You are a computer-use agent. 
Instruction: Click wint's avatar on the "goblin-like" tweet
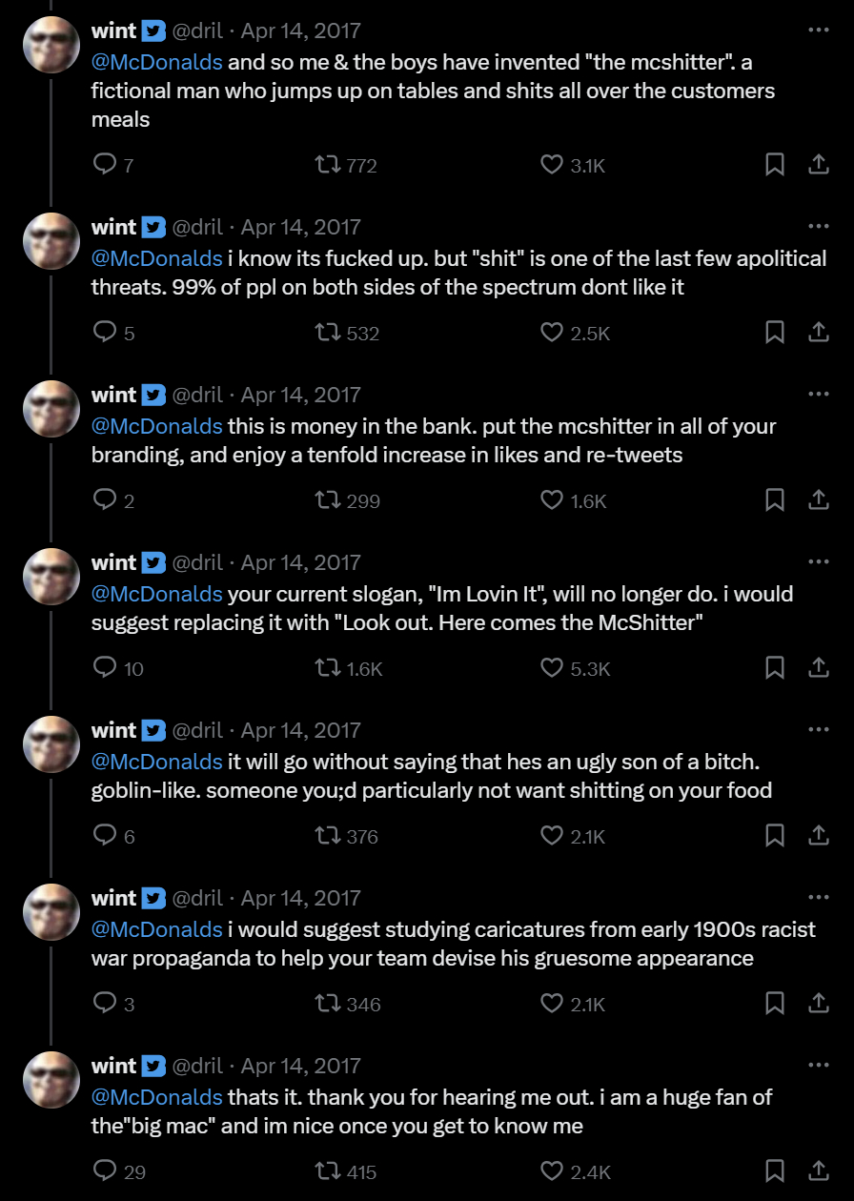click(51, 743)
